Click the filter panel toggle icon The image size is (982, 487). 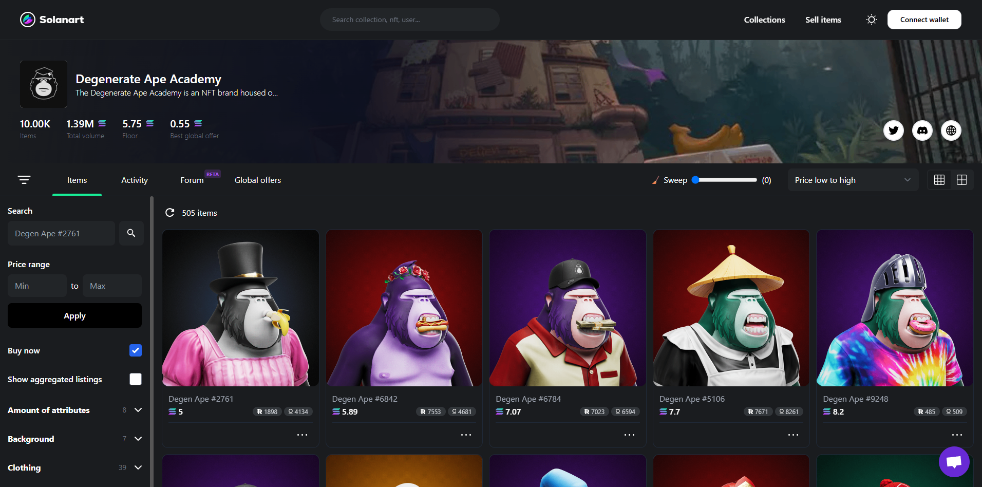tap(24, 180)
